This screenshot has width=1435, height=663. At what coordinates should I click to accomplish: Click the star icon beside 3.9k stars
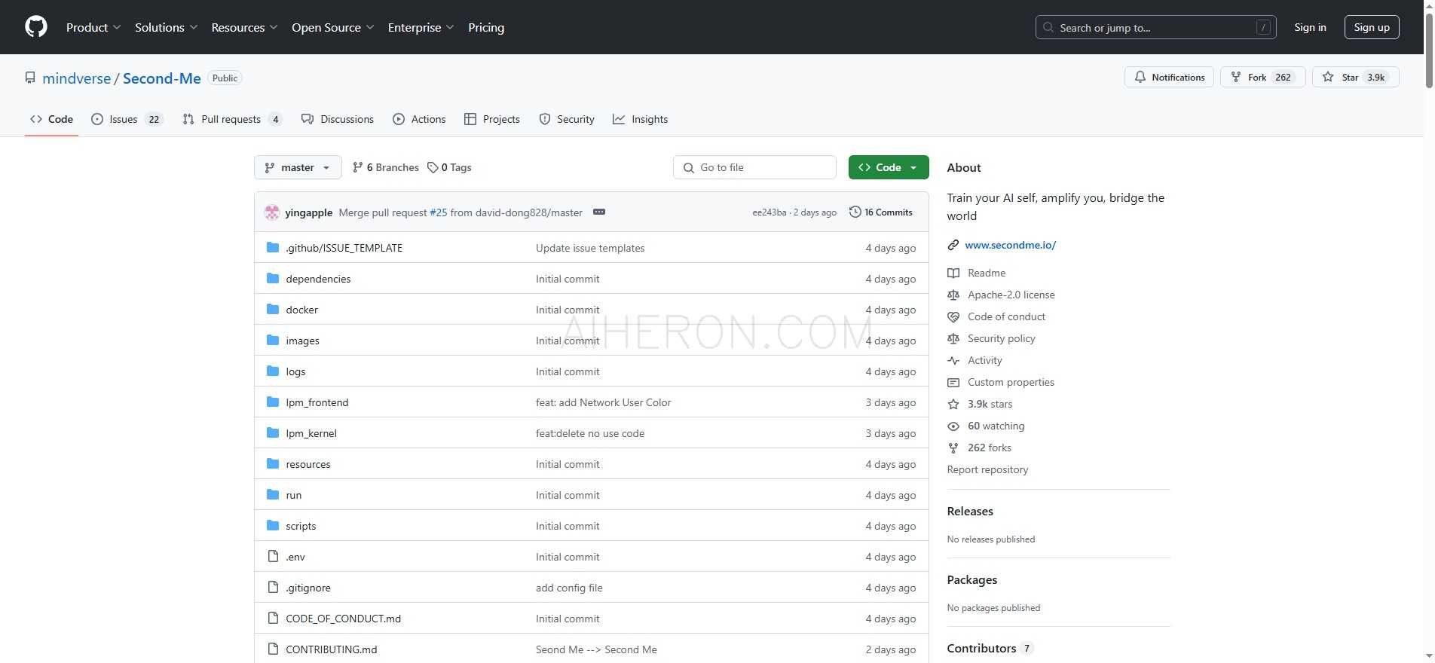(953, 404)
